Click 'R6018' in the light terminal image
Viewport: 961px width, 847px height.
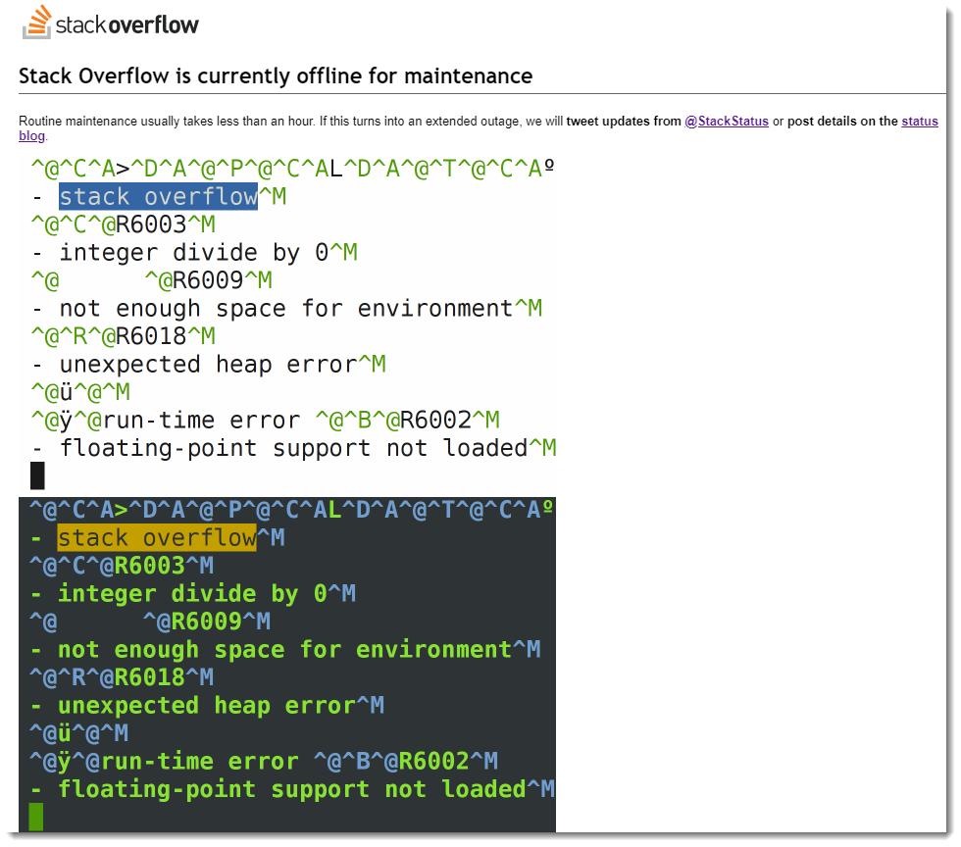pos(151,336)
